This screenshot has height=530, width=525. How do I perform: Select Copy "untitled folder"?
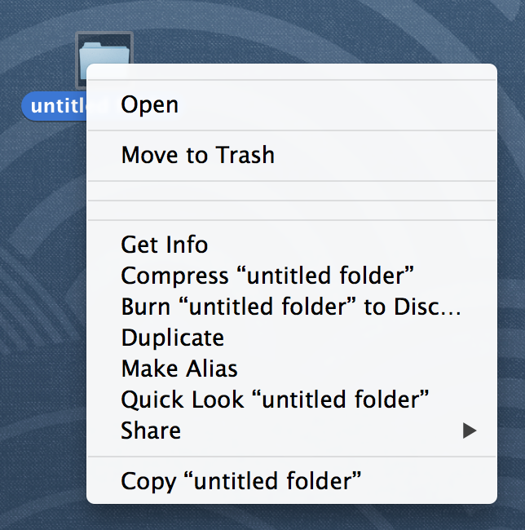292,481
